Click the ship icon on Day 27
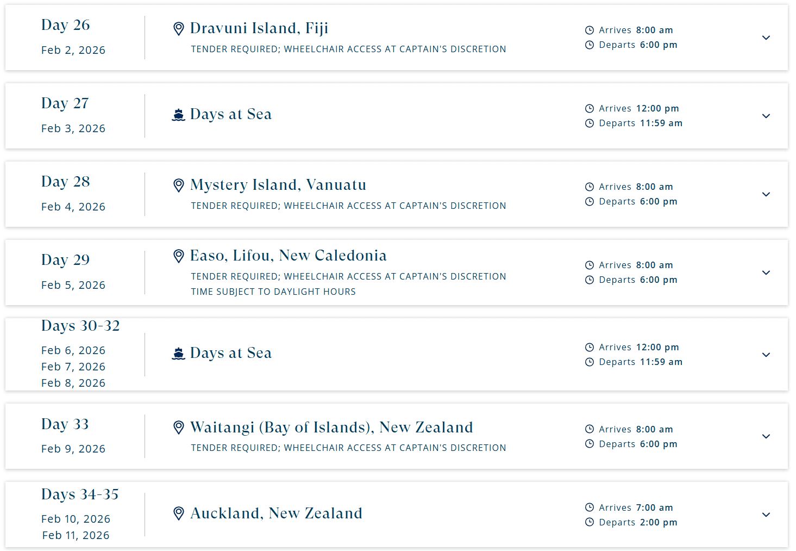Viewport: 796px width, 551px height. click(178, 115)
